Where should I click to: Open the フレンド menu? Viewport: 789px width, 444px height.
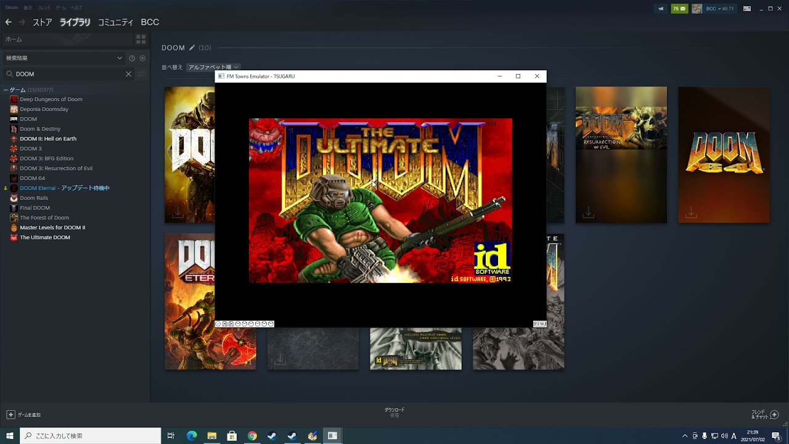(x=44, y=8)
